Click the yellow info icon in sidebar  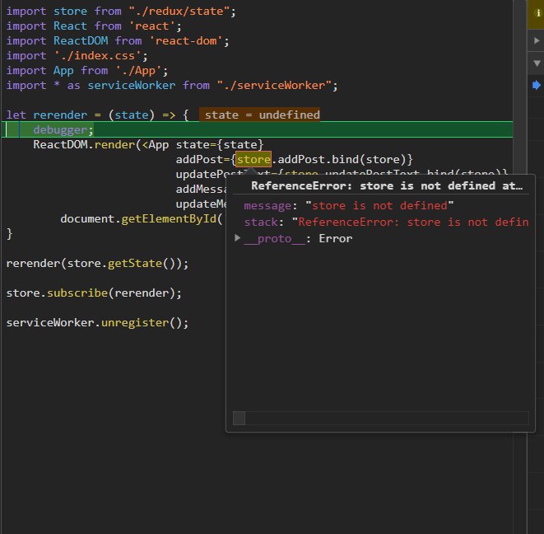tap(537, 13)
